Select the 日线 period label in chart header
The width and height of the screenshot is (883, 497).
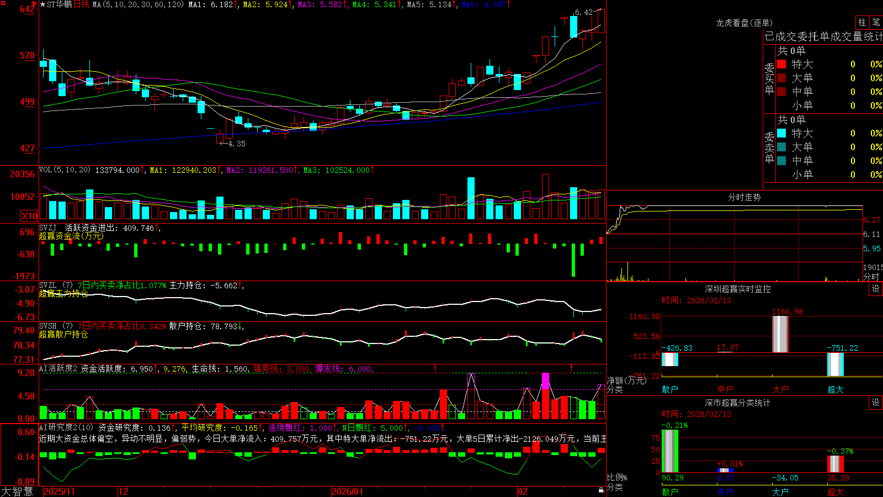(81, 4)
